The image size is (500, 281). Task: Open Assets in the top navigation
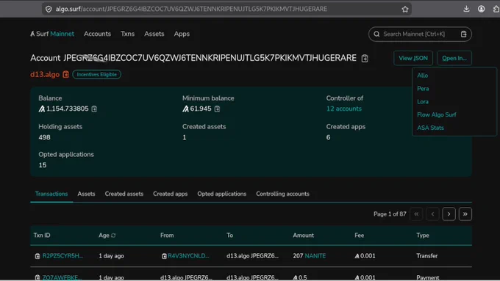tap(154, 34)
